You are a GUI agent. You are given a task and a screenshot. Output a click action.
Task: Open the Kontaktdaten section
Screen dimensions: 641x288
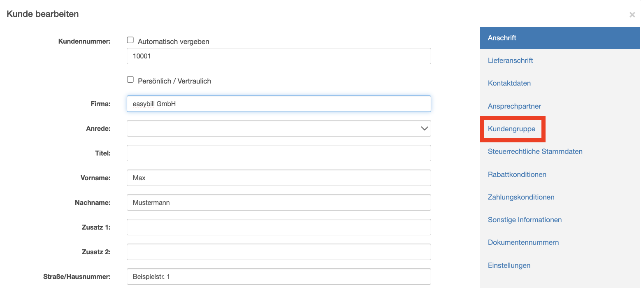[509, 83]
